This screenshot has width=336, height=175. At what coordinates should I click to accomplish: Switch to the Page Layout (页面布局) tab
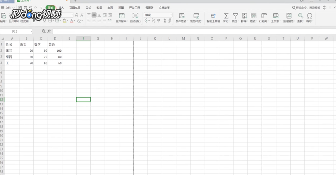point(75,8)
